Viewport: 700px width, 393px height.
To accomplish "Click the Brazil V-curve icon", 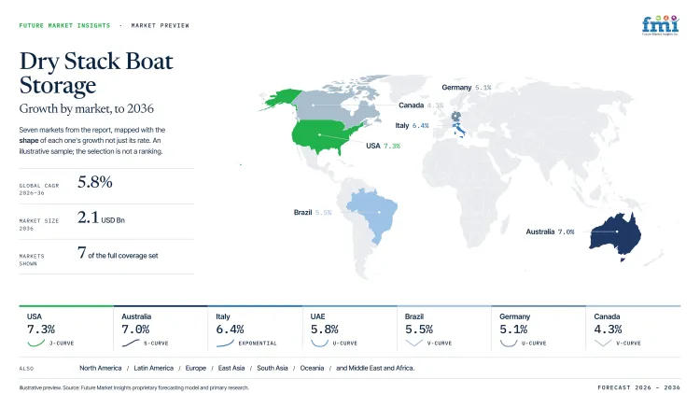I will pos(414,343).
